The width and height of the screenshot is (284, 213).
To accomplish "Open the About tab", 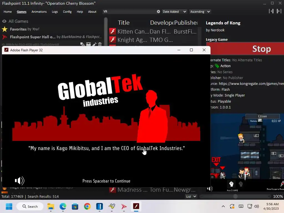I will pyautogui.click(x=92, y=12).
